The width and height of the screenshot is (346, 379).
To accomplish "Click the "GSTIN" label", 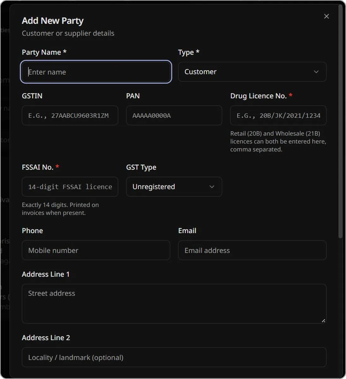I will [32, 96].
